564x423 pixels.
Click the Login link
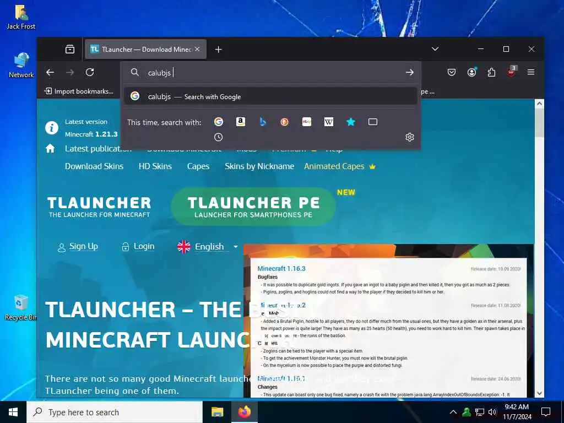[138, 247]
